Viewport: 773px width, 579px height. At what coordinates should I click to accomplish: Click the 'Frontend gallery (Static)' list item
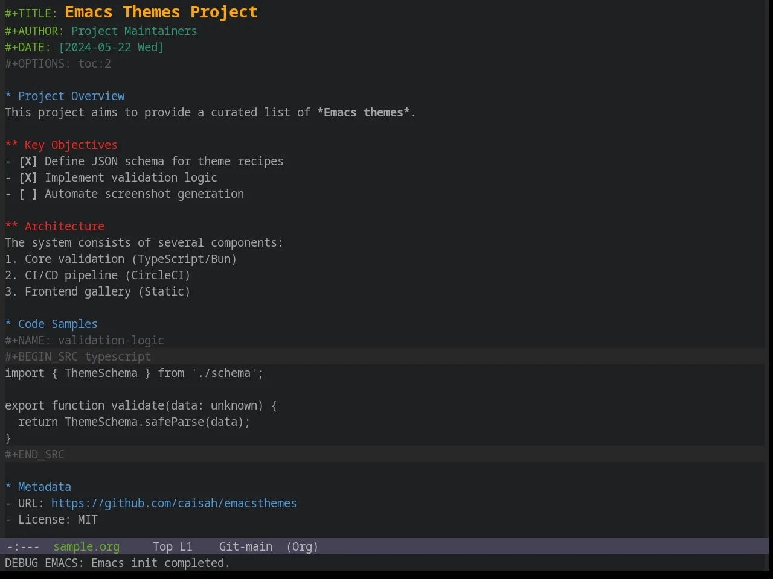(x=98, y=292)
